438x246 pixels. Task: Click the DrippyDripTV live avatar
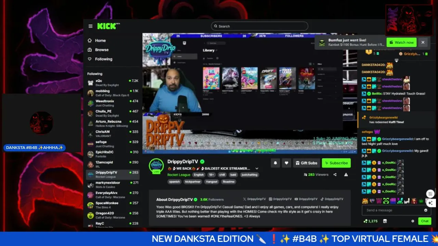tap(156, 166)
